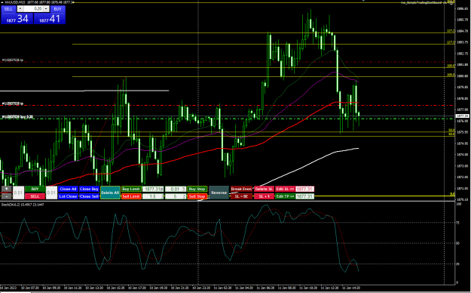The width and height of the screenshot is (471, 293).
Task: Click the minus lot decrease button on the dashboard
Action: coord(6,196)
